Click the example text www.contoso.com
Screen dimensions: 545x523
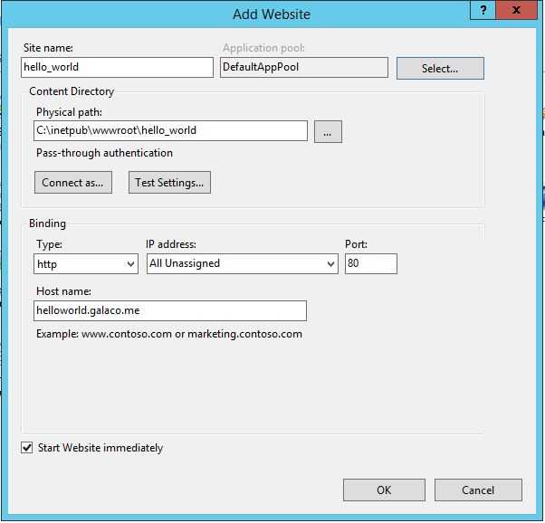click(127, 334)
